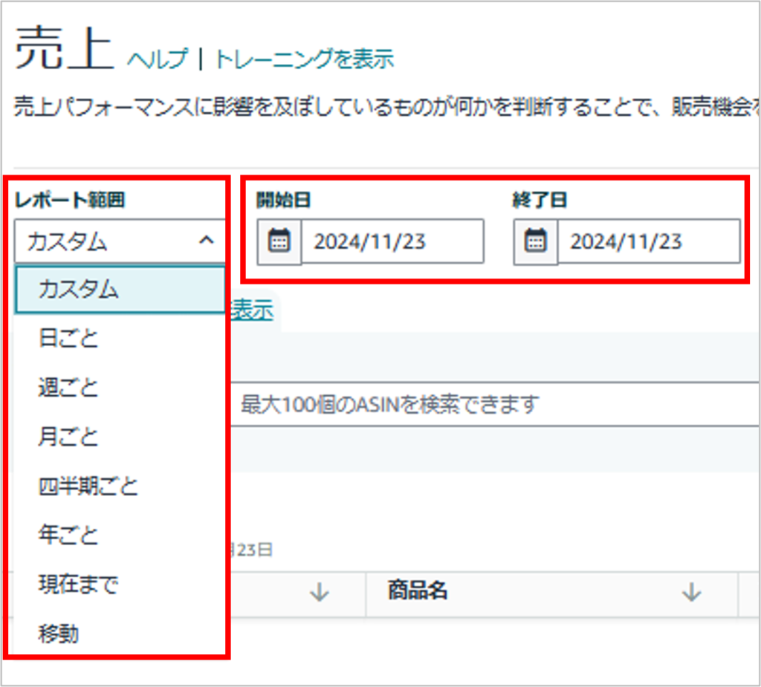Open the トレーニングを表示 link
The width and height of the screenshot is (761, 687).
tap(304, 59)
